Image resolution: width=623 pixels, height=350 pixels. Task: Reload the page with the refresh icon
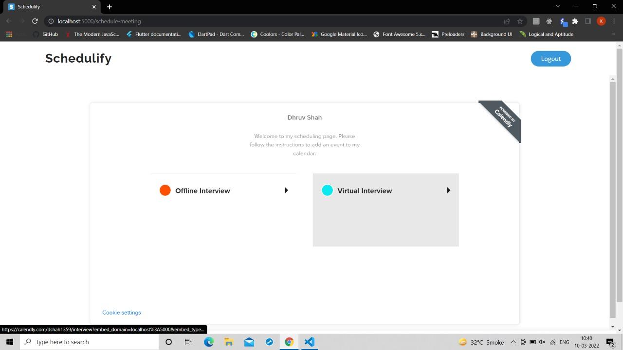(x=35, y=21)
